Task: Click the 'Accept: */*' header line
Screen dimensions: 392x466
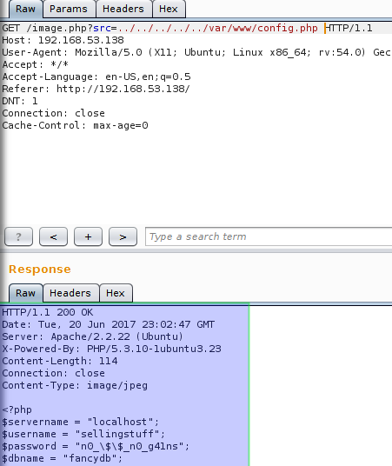Action: click(x=36, y=64)
